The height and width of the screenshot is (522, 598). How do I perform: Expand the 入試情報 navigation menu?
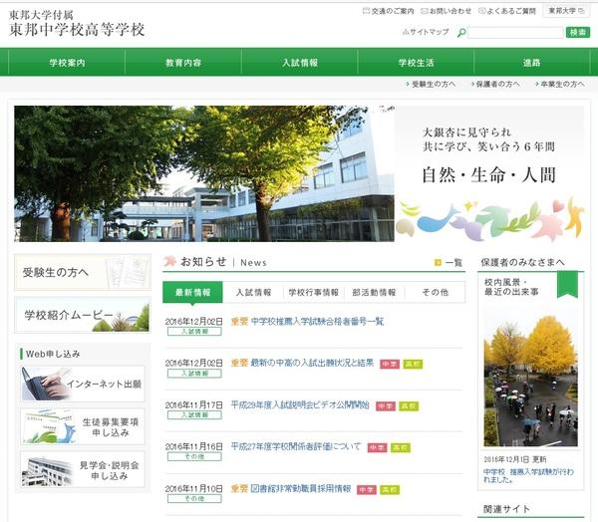pos(299,63)
